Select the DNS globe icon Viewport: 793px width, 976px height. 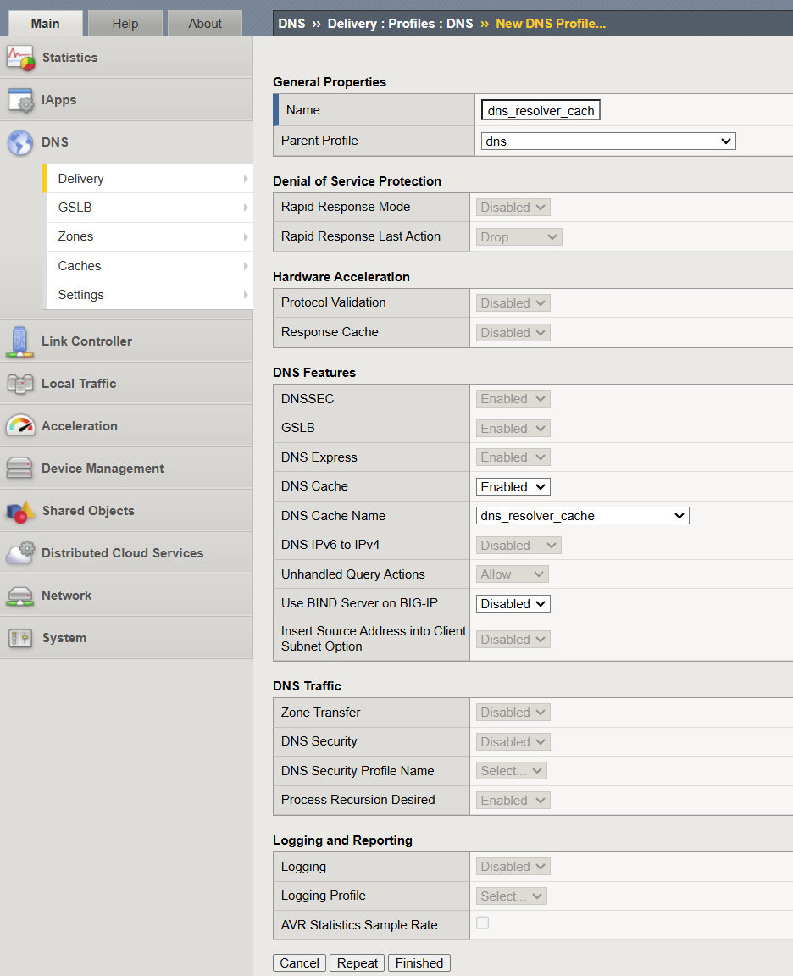(x=23, y=142)
